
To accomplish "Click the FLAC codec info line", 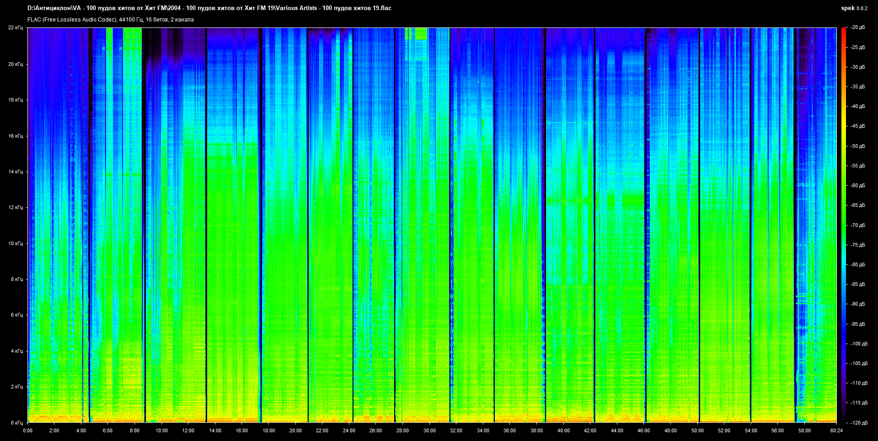I will click(x=110, y=20).
